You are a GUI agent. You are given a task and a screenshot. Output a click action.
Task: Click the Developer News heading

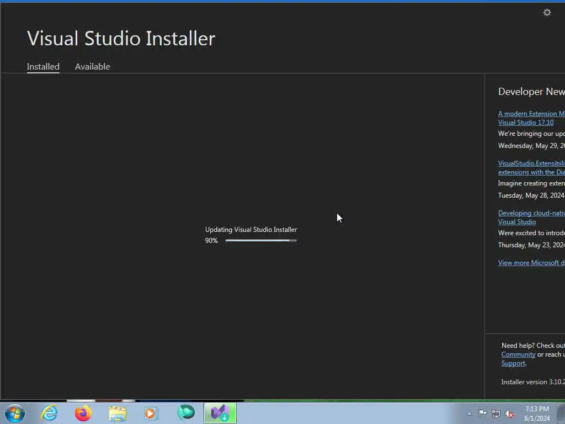[531, 92]
